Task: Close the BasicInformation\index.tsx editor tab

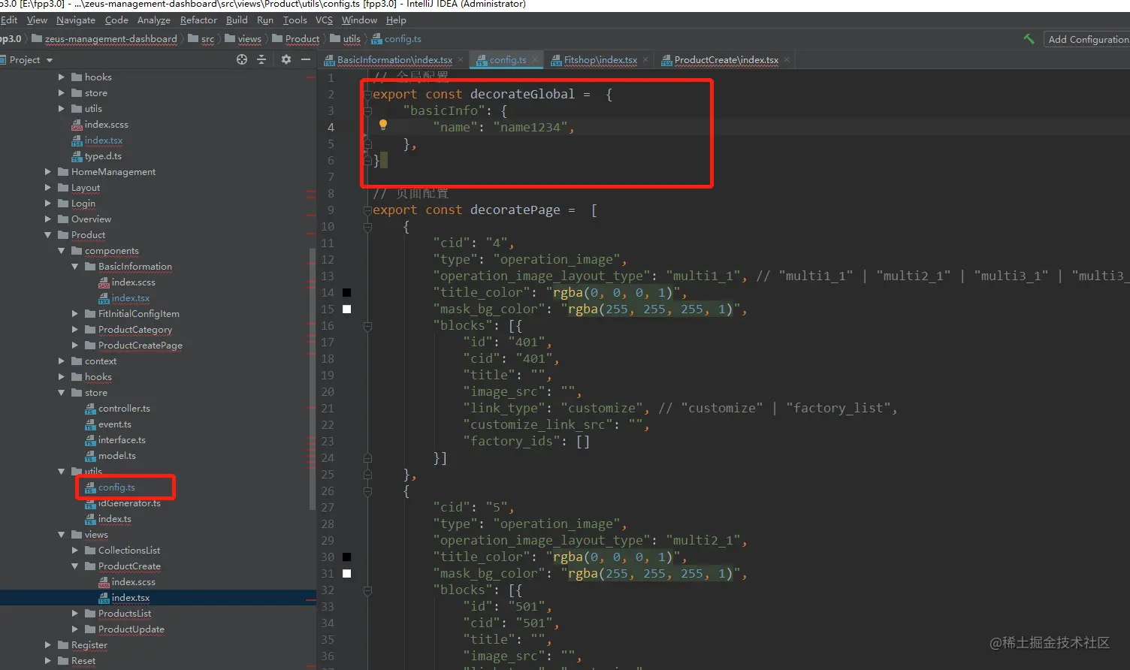Action: pyautogui.click(x=461, y=60)
